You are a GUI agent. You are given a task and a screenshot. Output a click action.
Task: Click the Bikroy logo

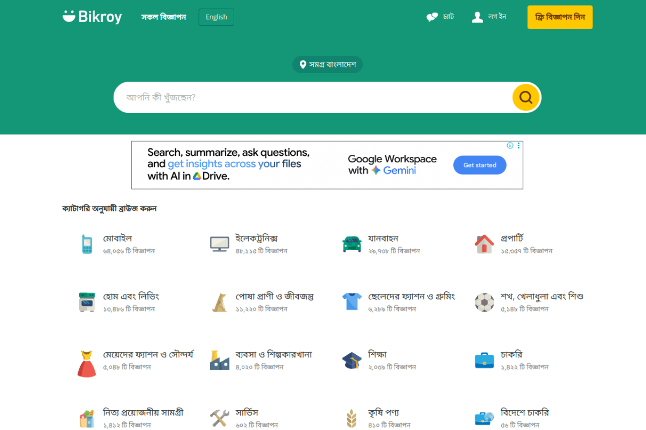(92, 17)
